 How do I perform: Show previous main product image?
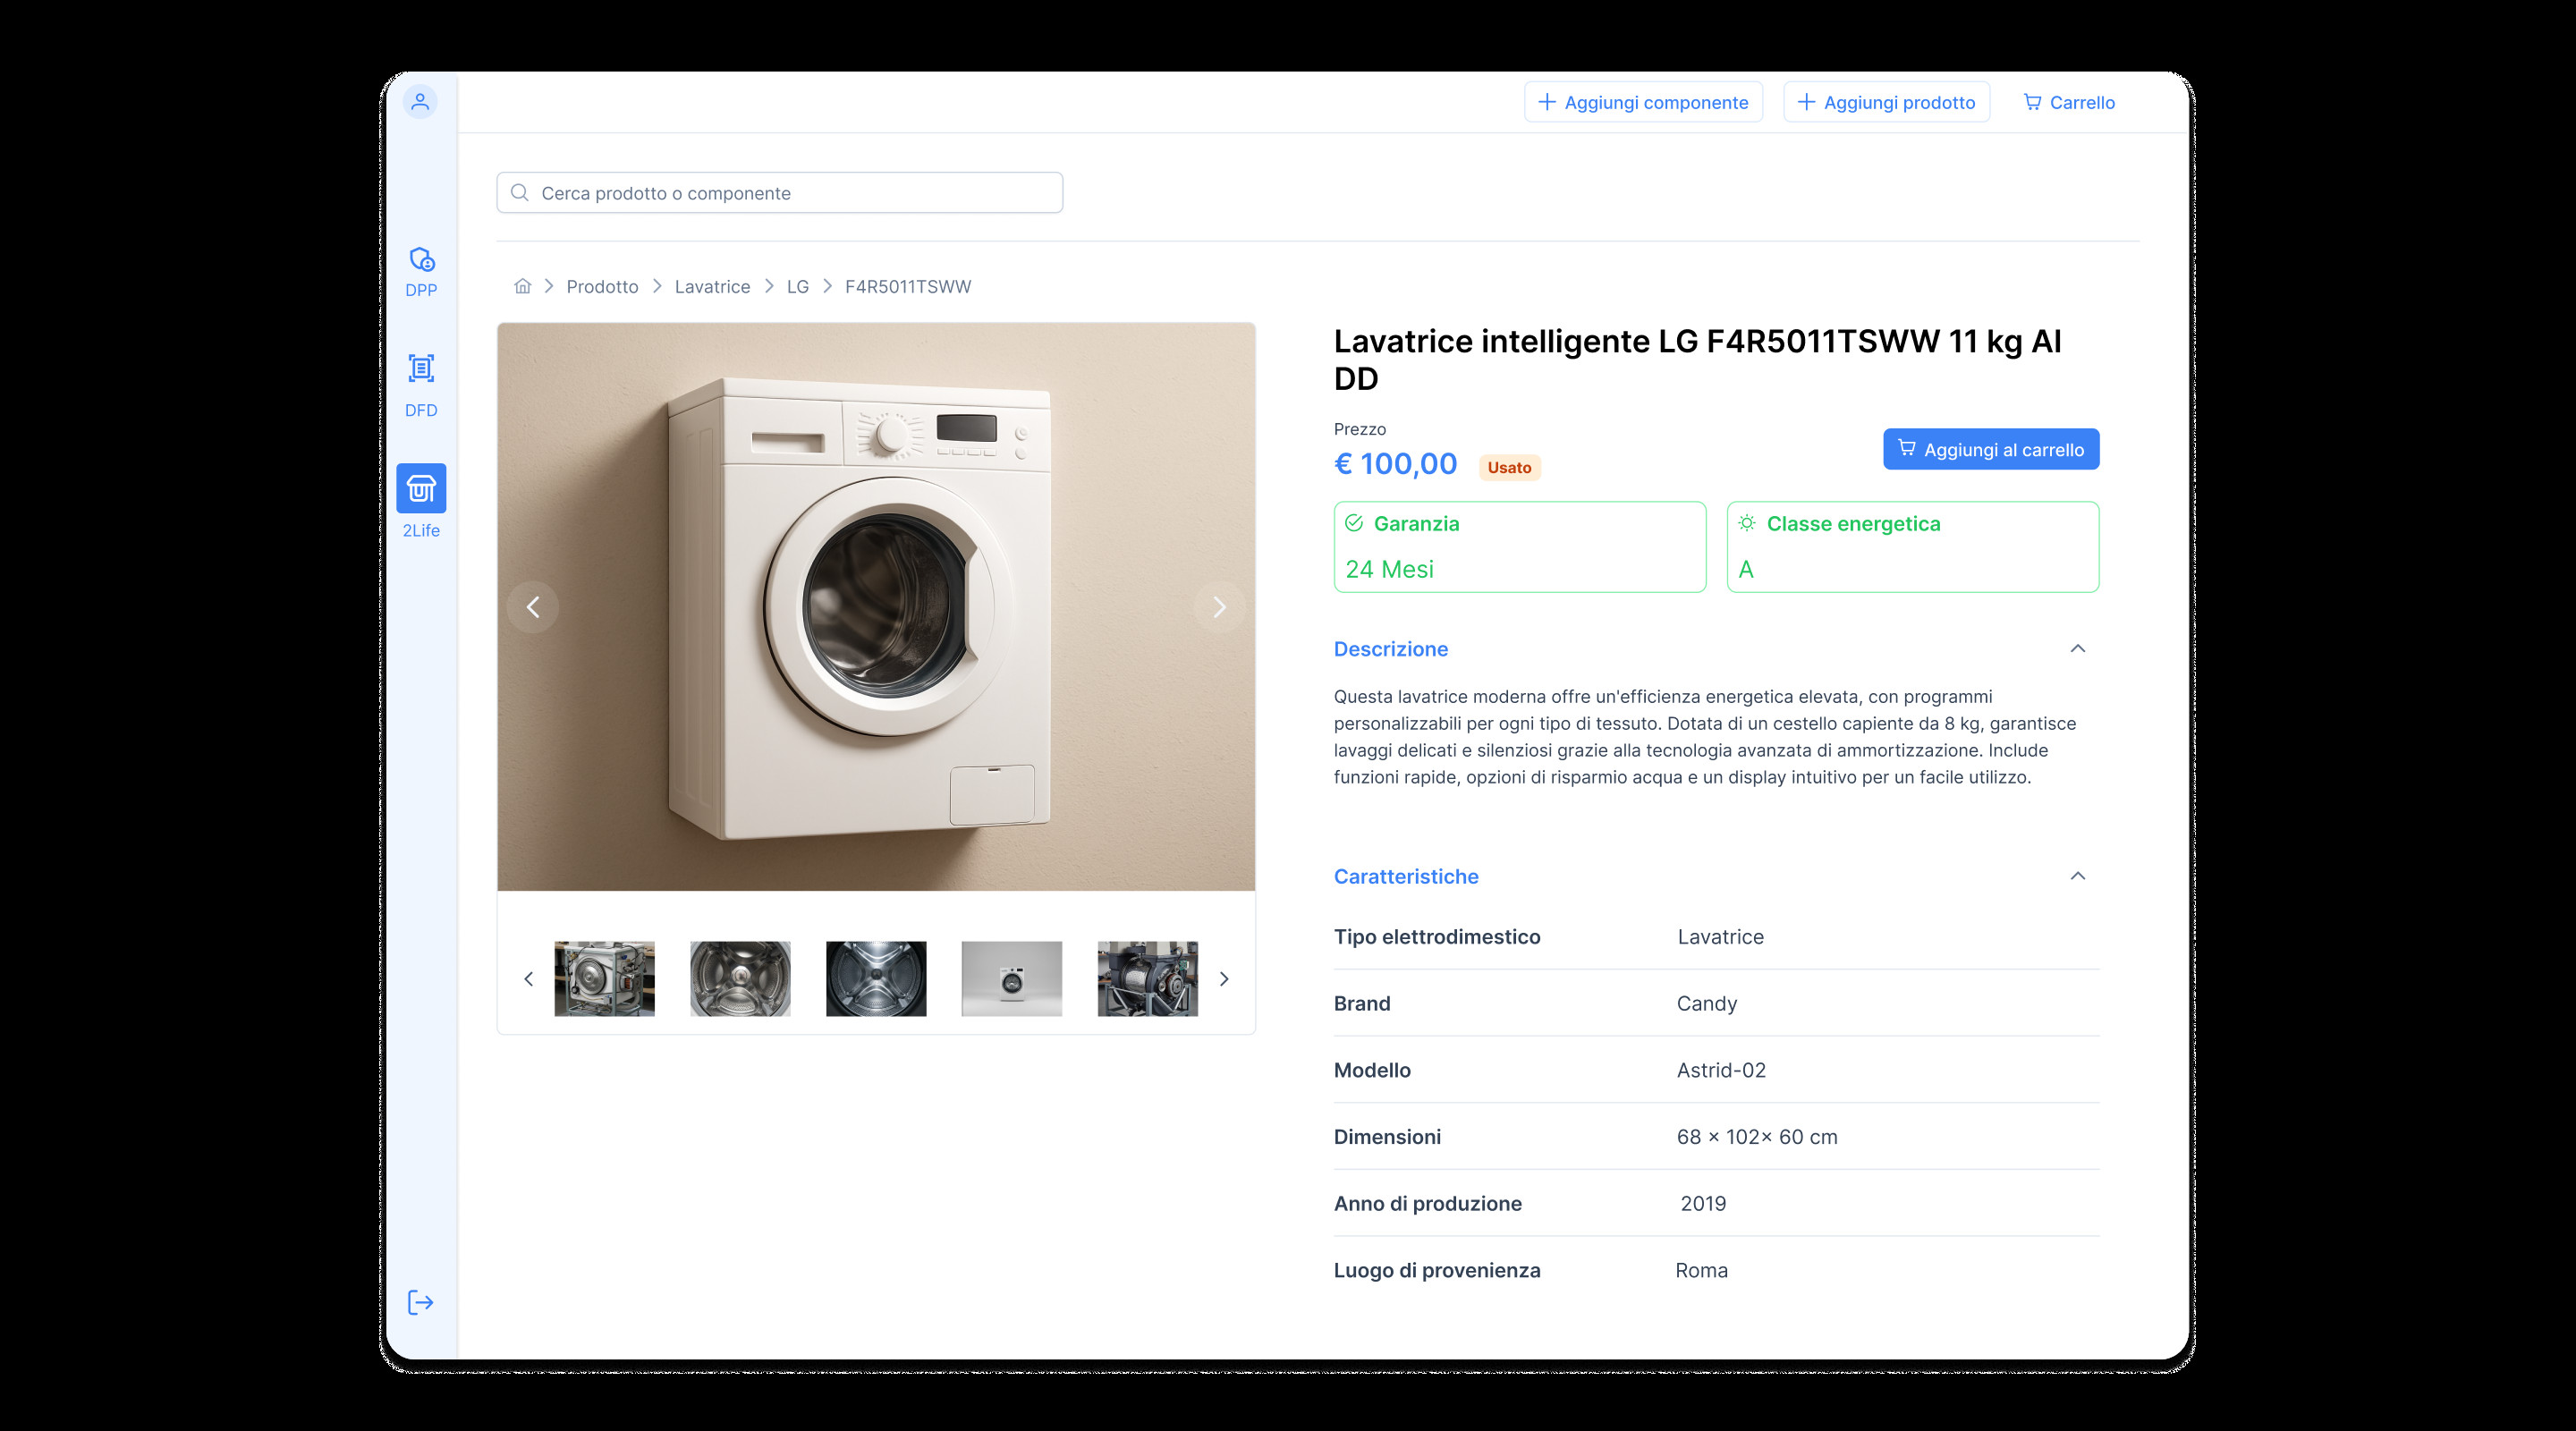click(x=533, y=607)
